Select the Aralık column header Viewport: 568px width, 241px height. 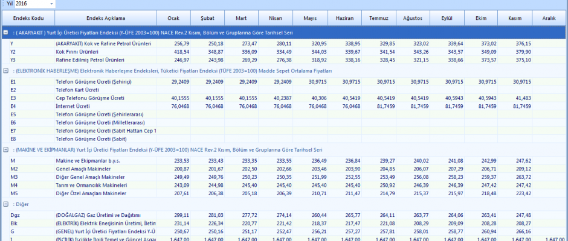tap(549, 18)
